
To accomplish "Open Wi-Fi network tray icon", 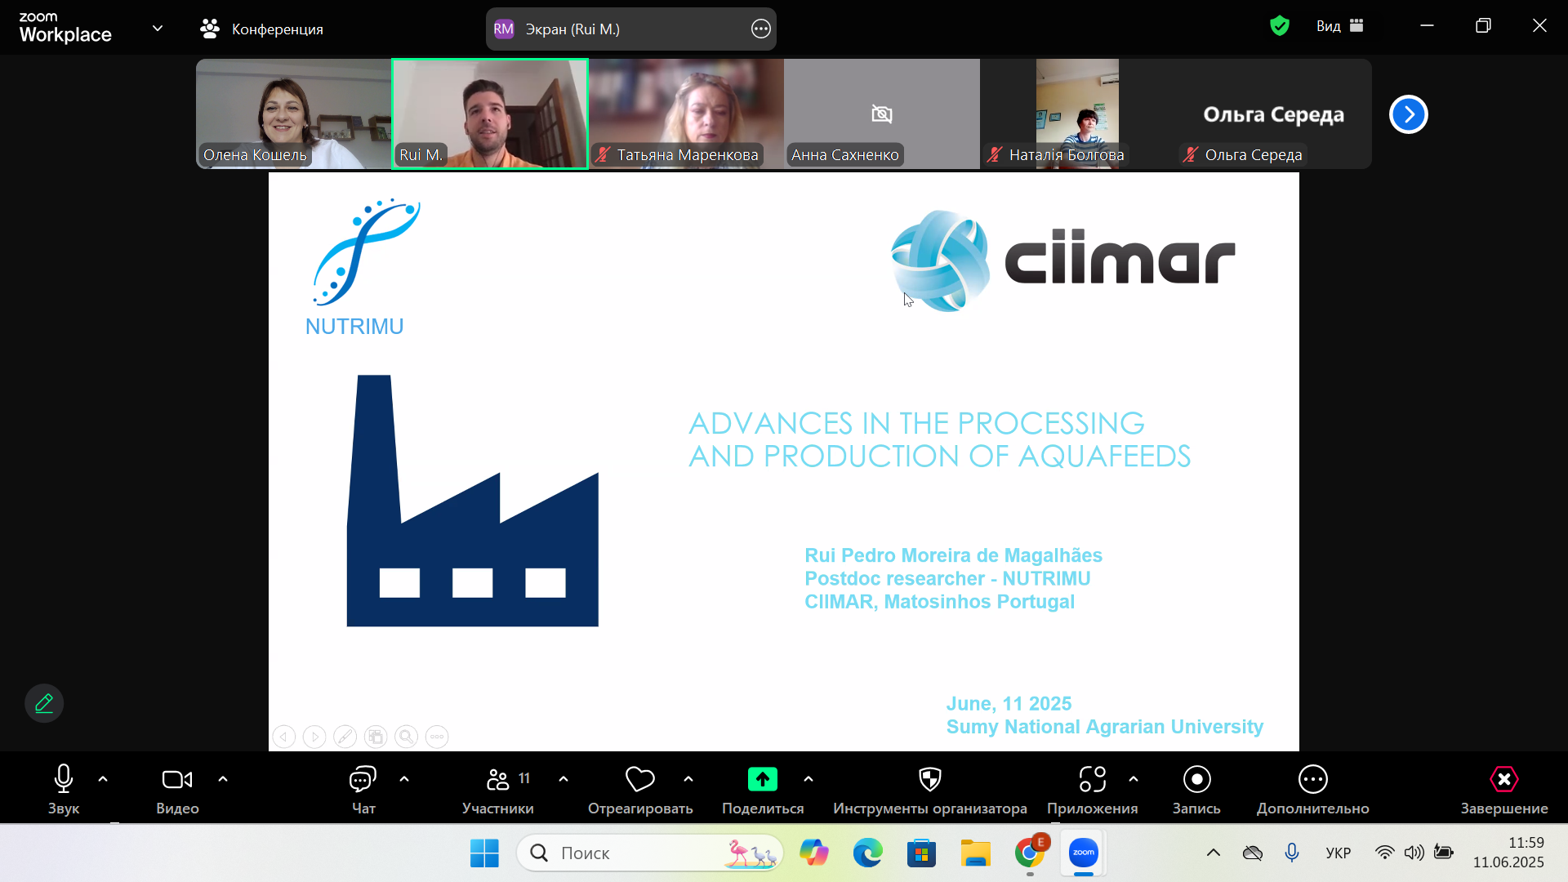I will [1384, 853].
